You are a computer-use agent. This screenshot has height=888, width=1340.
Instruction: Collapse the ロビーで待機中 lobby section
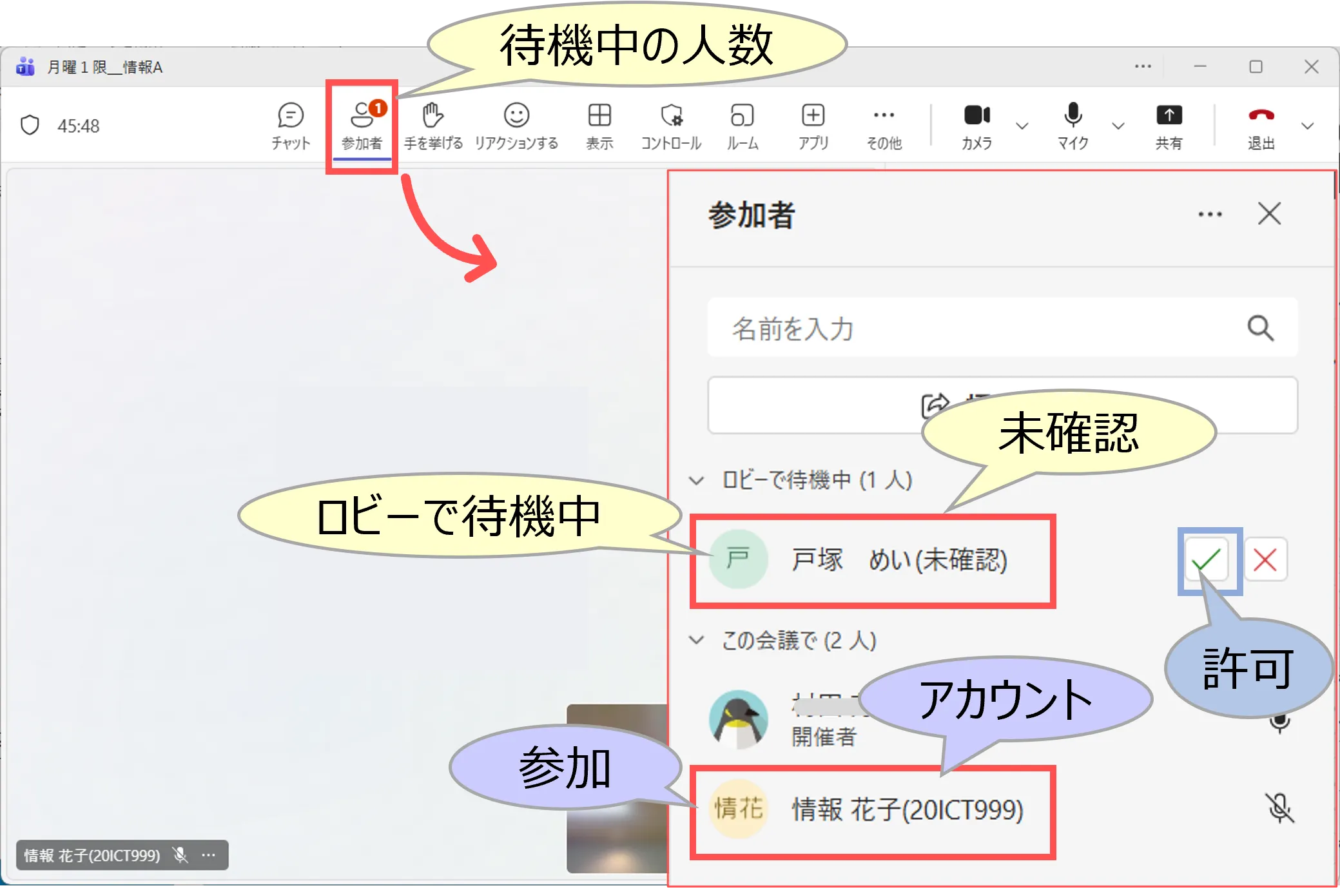(x=697, y=480)
